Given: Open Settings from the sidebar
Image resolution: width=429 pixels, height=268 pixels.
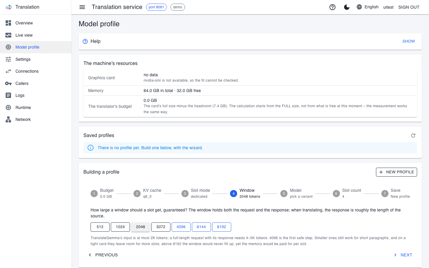Looking at the screenshot, I should (36, 59).
